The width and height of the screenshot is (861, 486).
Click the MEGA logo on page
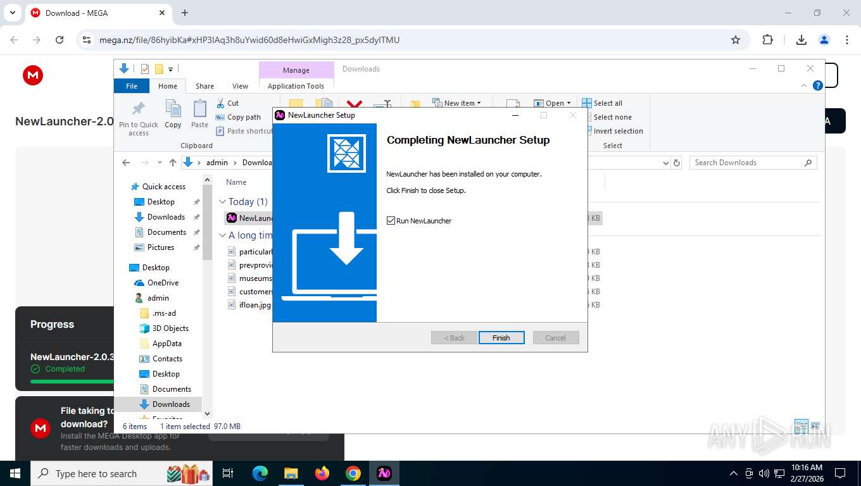coord(33,75)
